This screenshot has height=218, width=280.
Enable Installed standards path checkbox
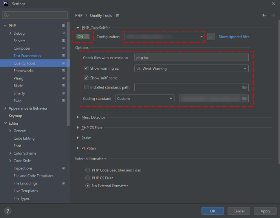click(86, 87)
